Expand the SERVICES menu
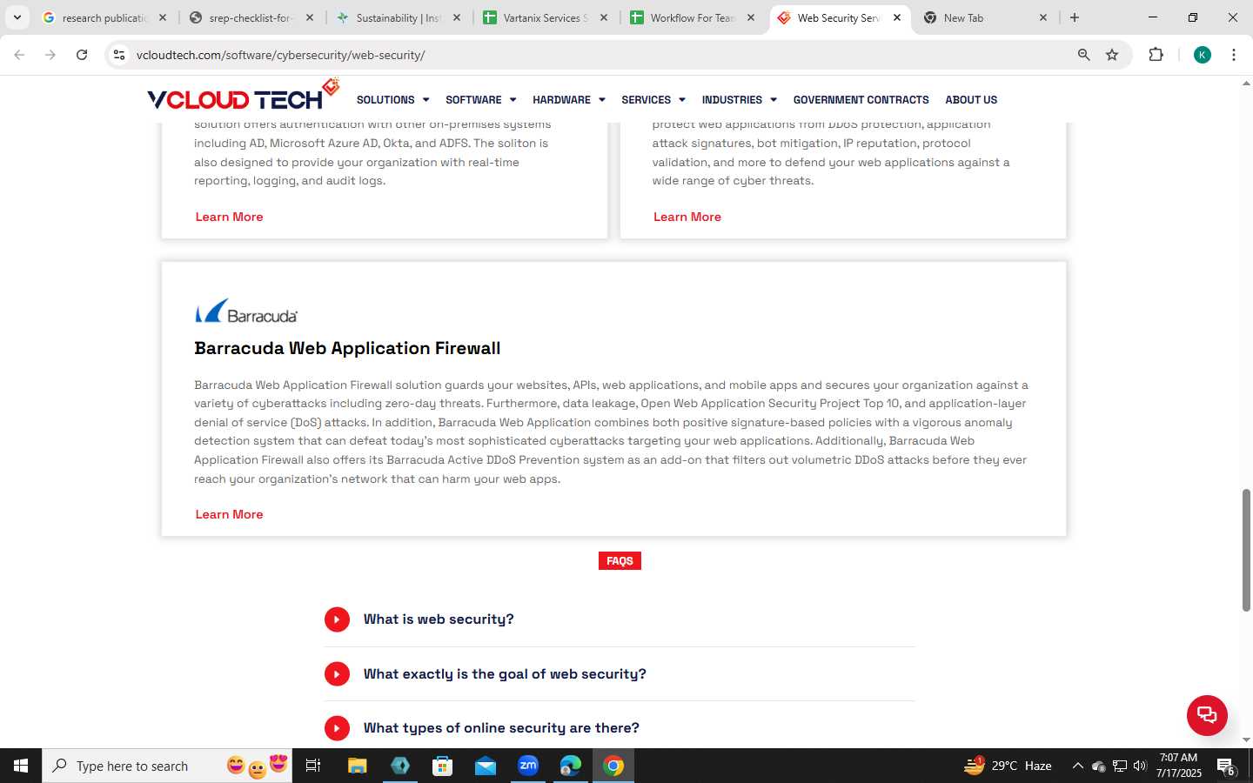Image resolution: width=1253 pixels, height=783 pixels. point(653,100)
